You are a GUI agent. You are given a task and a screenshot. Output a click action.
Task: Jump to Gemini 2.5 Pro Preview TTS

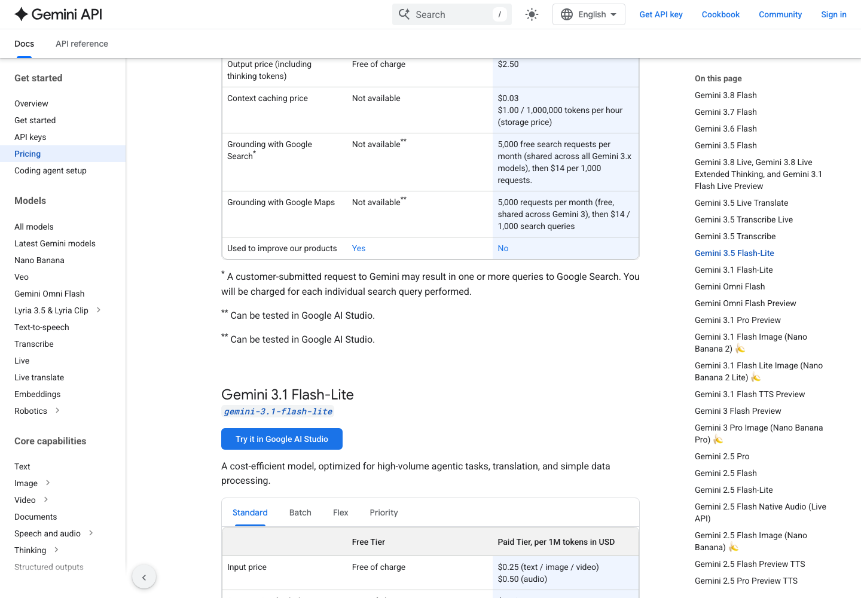click(746, 581)
